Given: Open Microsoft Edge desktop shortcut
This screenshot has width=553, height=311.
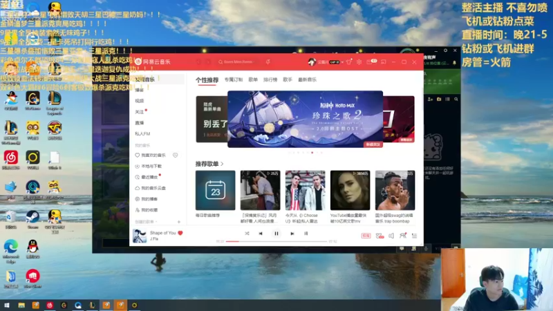Looking at the screenshot, I should (11, 251).
